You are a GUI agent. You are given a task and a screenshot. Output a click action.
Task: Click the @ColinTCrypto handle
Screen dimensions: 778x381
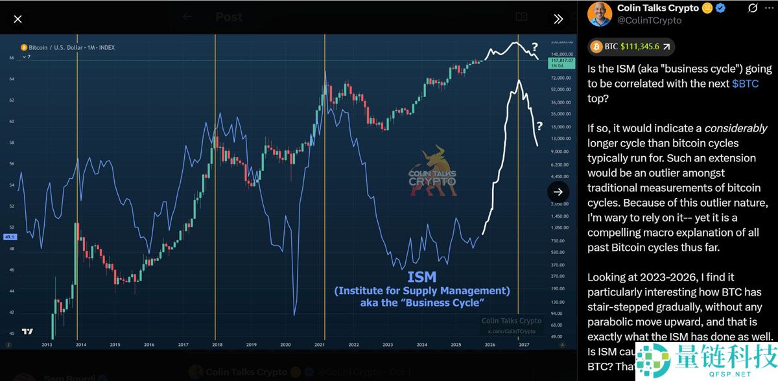click(x=649, y=20)
